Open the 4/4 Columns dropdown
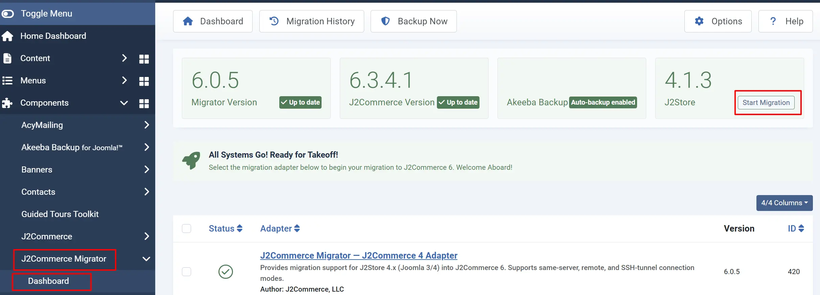 click(784, 203)
